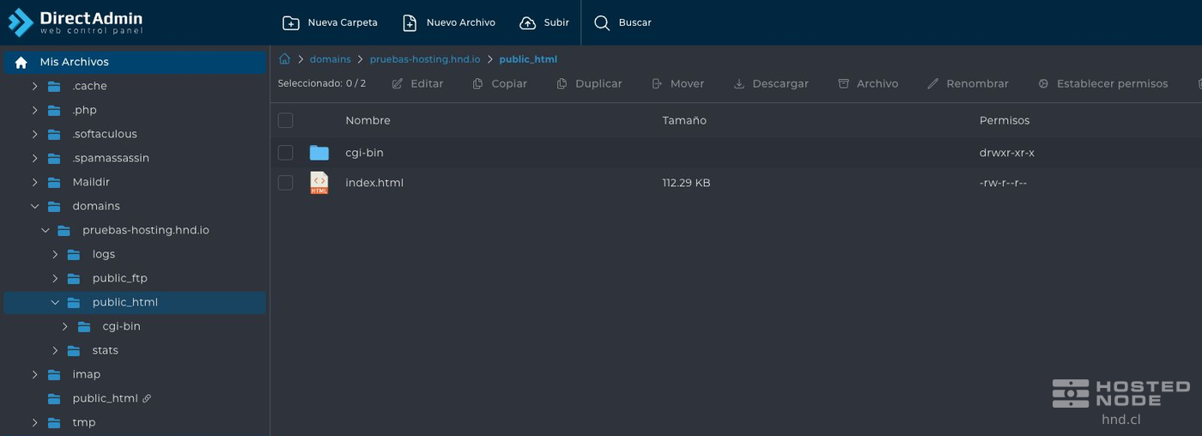Click the Buscar magnifier icon
1202x436 pixels.
pos(602,23)
